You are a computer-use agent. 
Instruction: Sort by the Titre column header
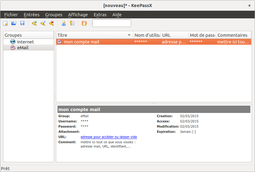[95, 35]
